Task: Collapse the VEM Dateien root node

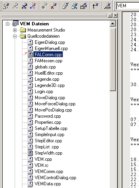Action: pyautogui.click(x=7, y=24)
